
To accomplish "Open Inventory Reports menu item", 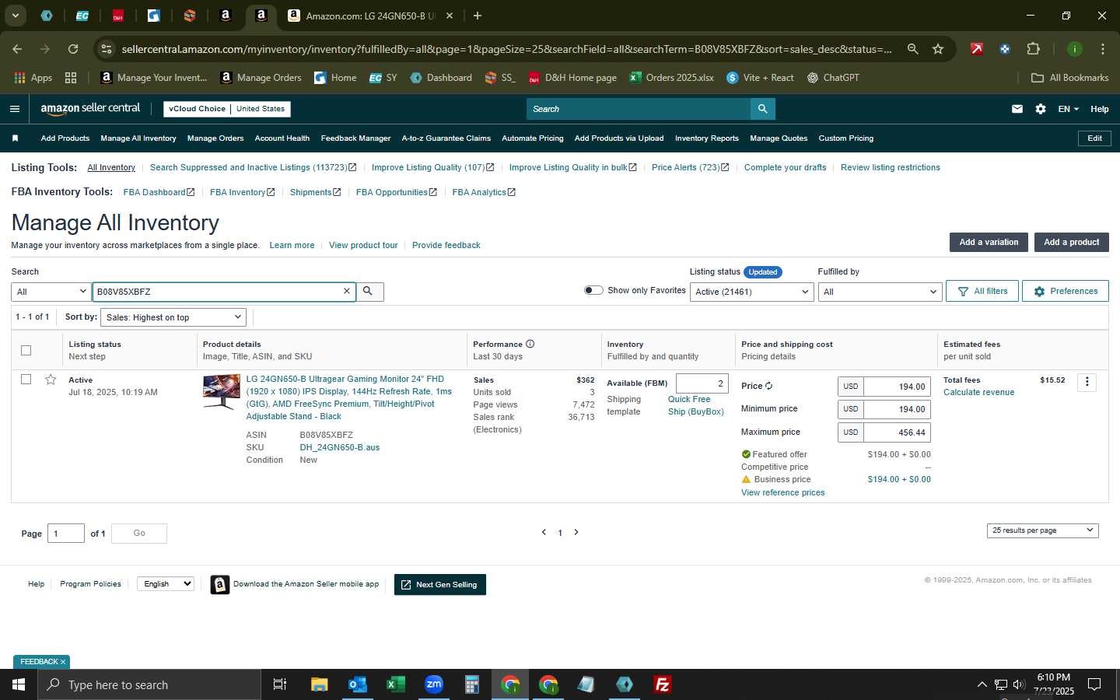I will (707, 138).
